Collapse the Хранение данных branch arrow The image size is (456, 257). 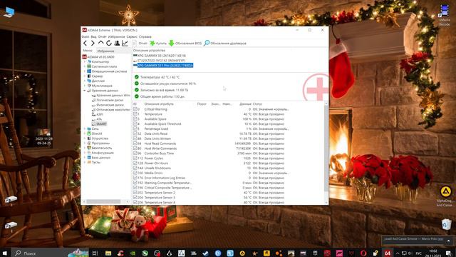85,91
